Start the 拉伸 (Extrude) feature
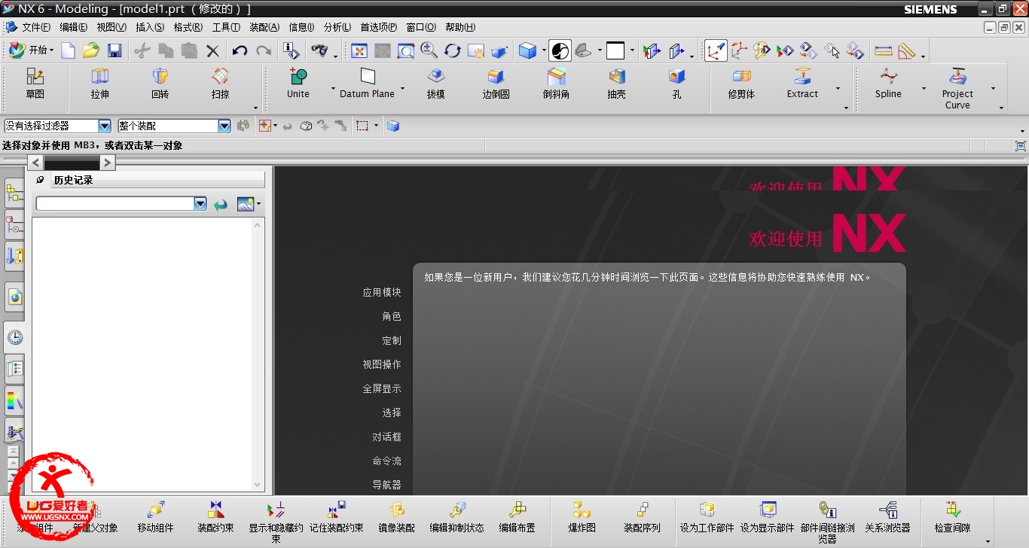The height and width of the screenshot is (548, 1029). click(x=99, y=84)
